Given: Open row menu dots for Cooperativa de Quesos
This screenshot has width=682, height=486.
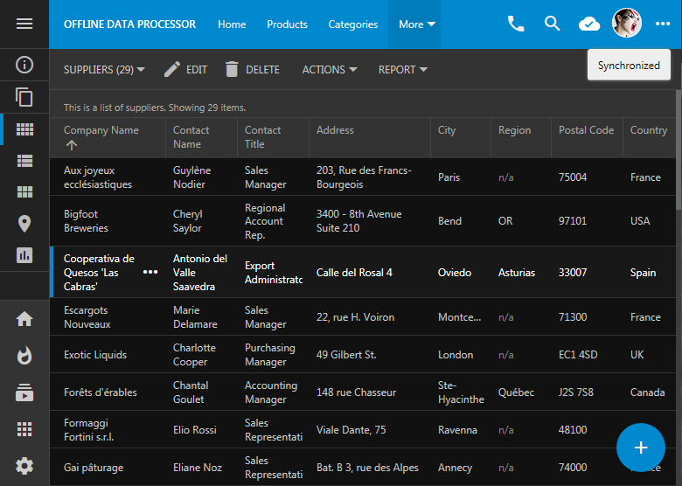Looking at the screenshot, I should pyautogui.click(x=150, y=272).
